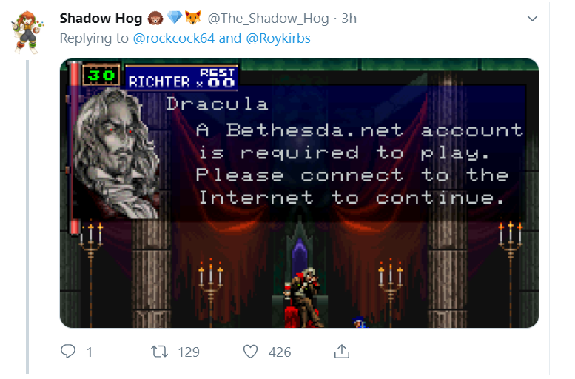Click Dracula's portrait in the image

(x=117, y=153)
